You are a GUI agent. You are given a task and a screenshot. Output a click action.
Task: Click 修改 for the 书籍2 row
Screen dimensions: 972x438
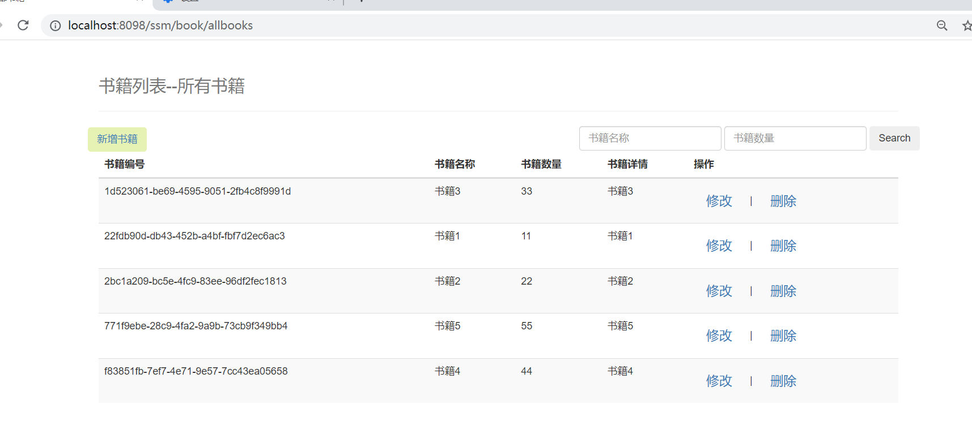719,291
